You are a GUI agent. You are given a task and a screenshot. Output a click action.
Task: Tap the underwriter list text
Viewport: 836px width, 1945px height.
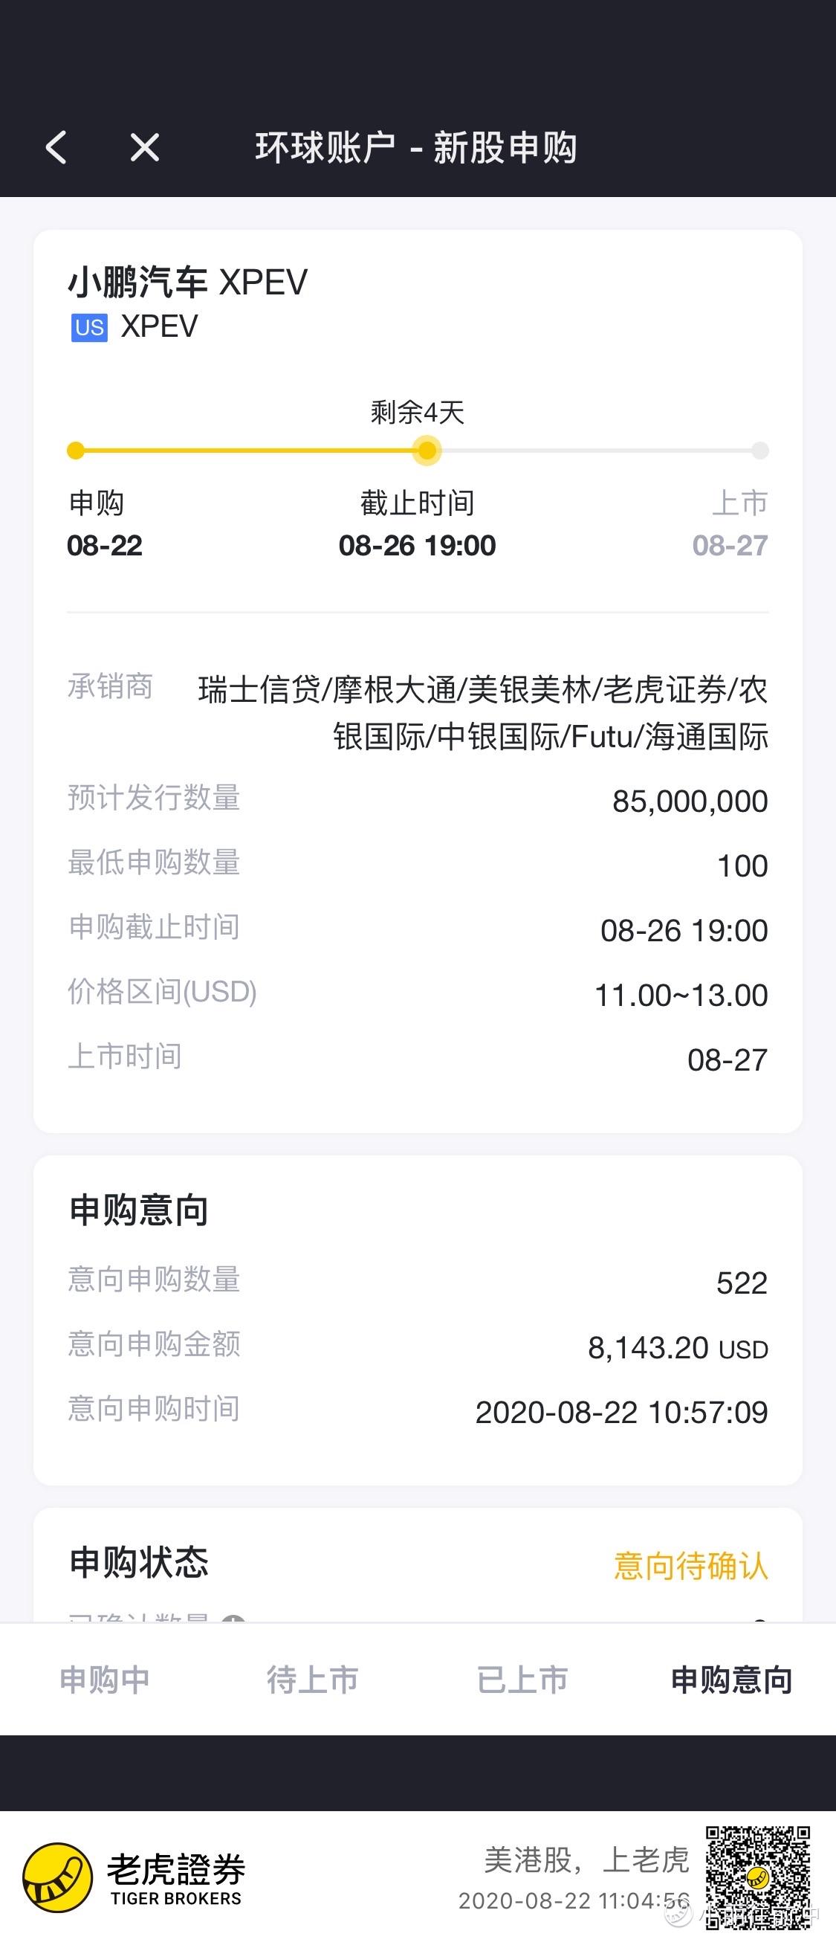coord(483,713)
